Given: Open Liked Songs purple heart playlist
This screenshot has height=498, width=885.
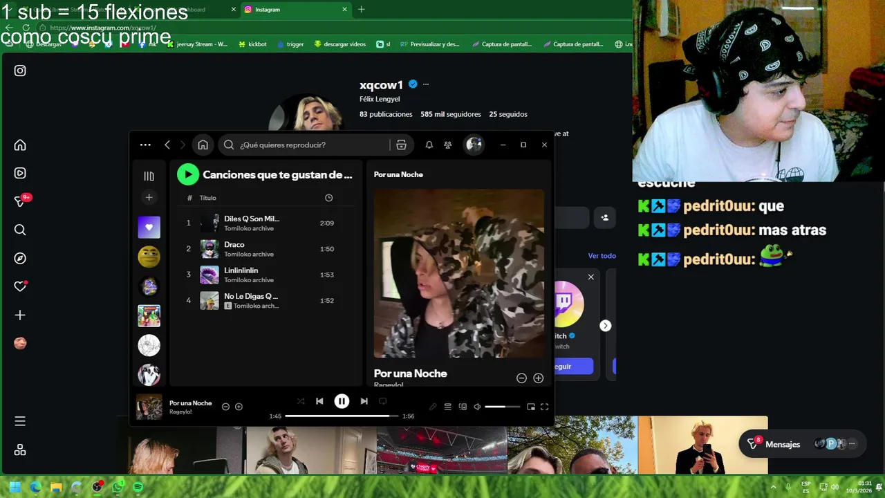Looking at the screenshot, I should (149, 227).
